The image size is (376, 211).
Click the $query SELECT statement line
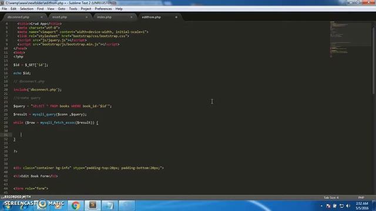tap(63, 106)
